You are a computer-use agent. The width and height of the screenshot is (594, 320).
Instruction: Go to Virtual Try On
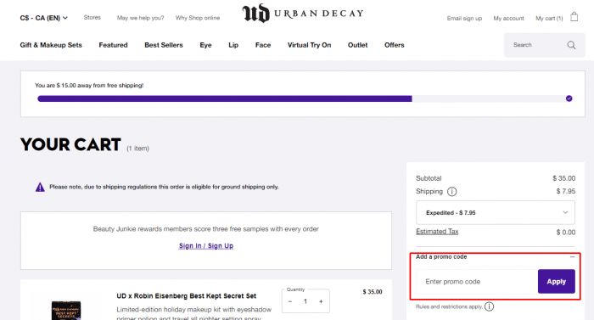(x=309, y=45)
